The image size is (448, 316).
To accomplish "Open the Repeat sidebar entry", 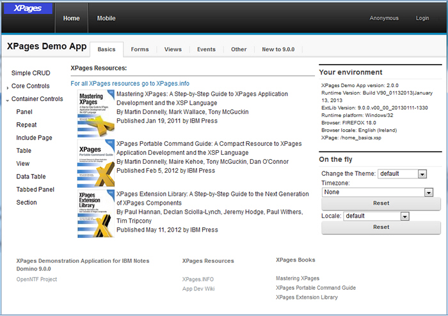I will (x=27, y=125).
